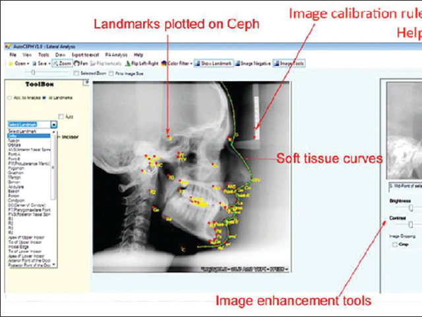Open the Tools menu
Screen dimensions: 422x317
point(44,55)
